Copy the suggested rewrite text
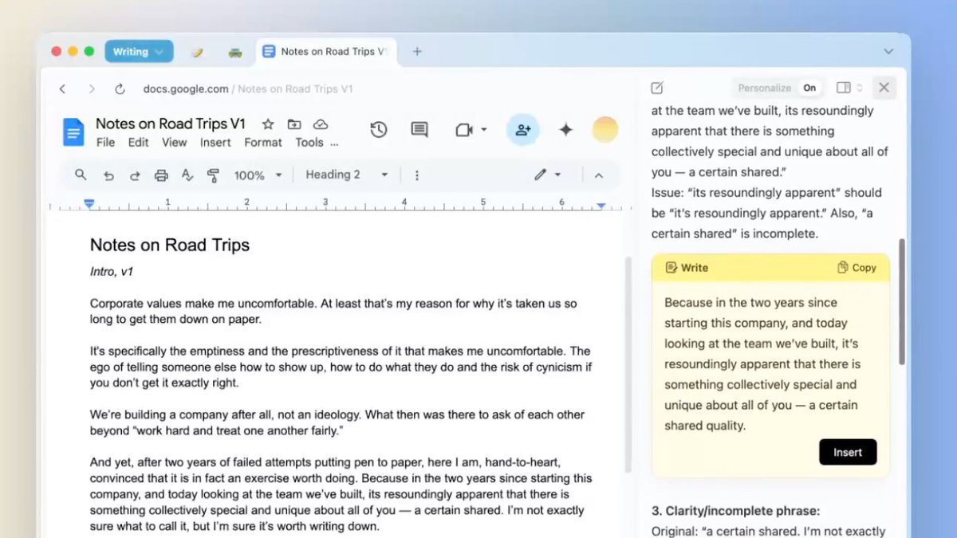The image size is (957, 538). (x=857, y=268)
